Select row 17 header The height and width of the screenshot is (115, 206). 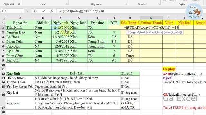point(3,103)
